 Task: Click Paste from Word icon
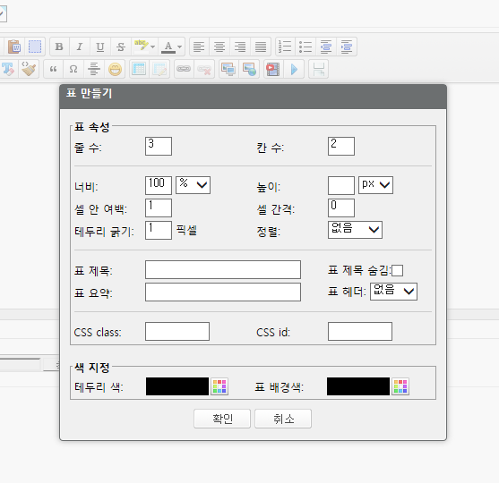[14, 47]
